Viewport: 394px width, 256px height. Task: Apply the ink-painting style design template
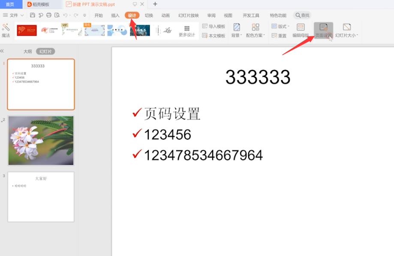point(163,30)
